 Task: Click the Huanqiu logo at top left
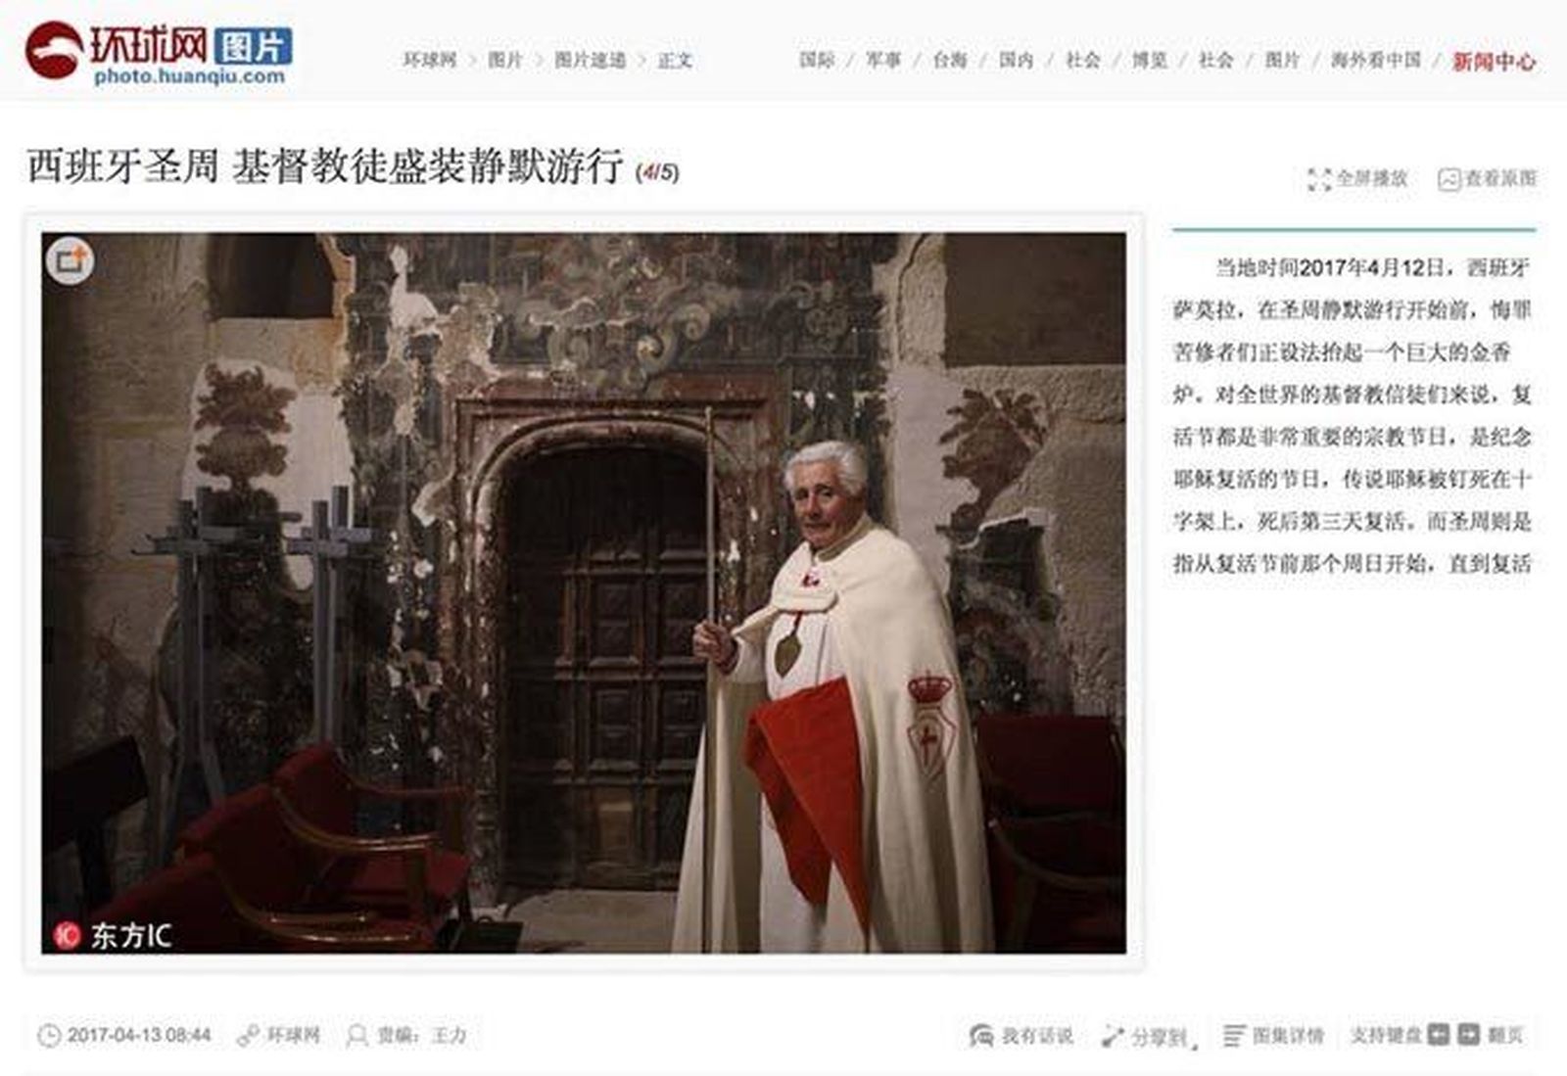[159, 54]
